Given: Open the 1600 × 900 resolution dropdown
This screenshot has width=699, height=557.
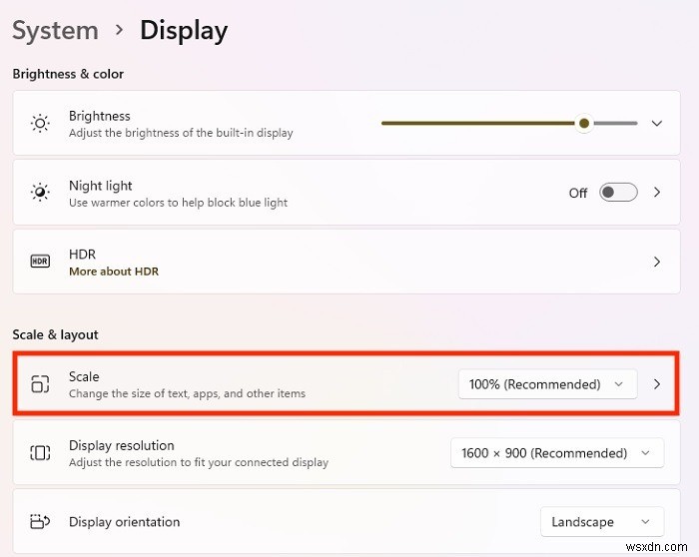Looking at the screenshot, I should coord(557,453).
